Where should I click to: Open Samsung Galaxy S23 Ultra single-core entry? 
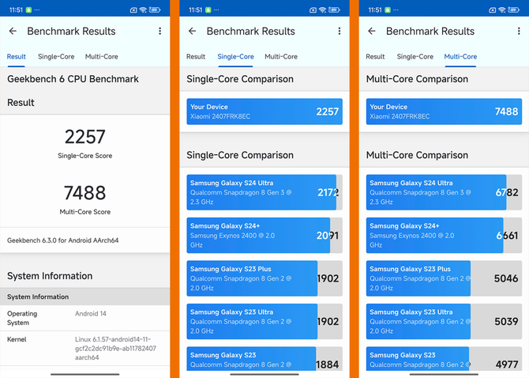click(264, 321)
